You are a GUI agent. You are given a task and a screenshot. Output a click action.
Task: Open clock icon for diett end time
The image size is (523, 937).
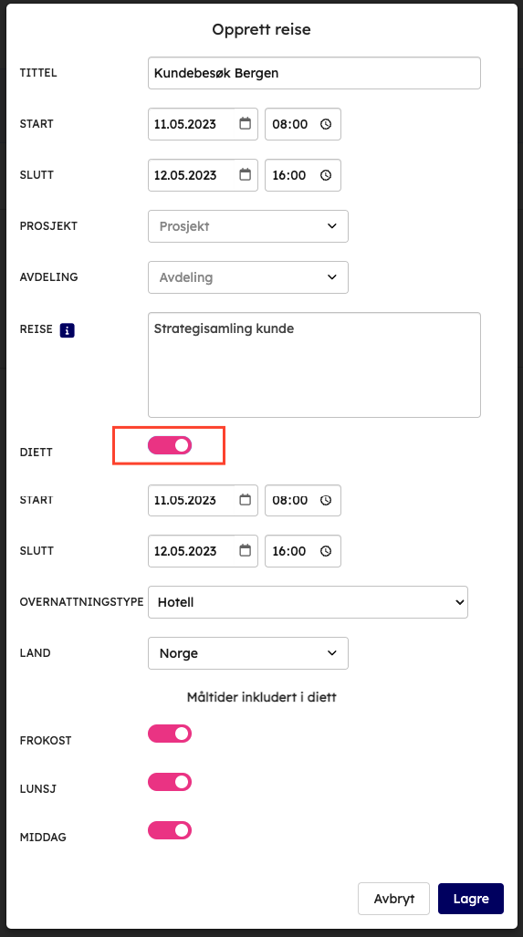pyautogui.click(x=326, y=551)
